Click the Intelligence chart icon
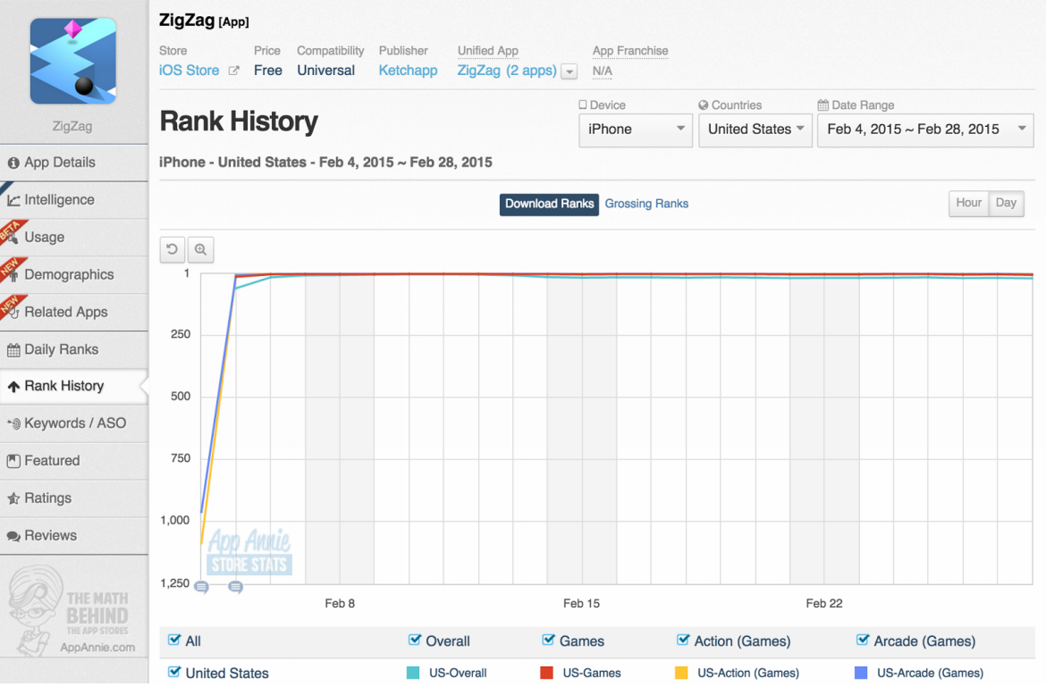This screenshot has height=687, width=1046. point(13,201)
